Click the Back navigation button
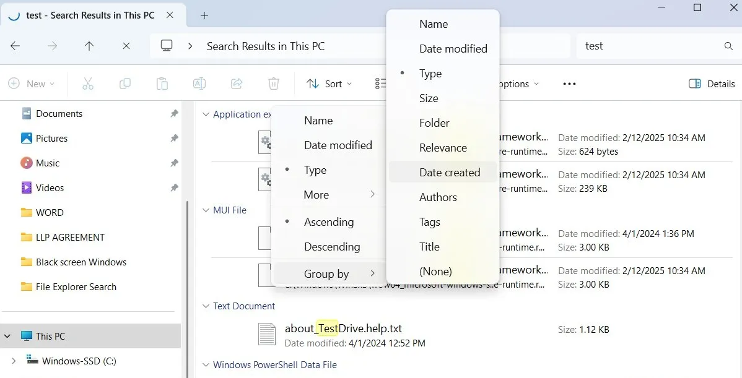The width and height of the screenshot is (742, 378). pyautogui.click(x=15, y=46)
